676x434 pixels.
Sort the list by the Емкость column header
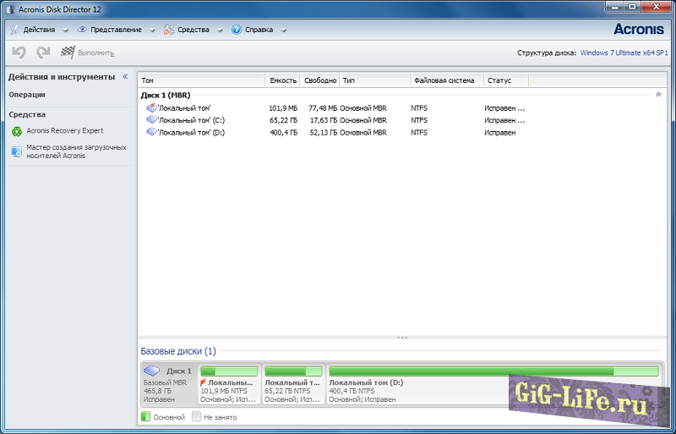coord(282,80)
